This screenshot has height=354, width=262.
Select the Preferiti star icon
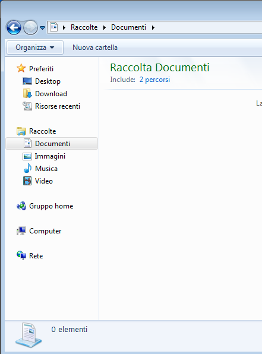tap(21, 68)
